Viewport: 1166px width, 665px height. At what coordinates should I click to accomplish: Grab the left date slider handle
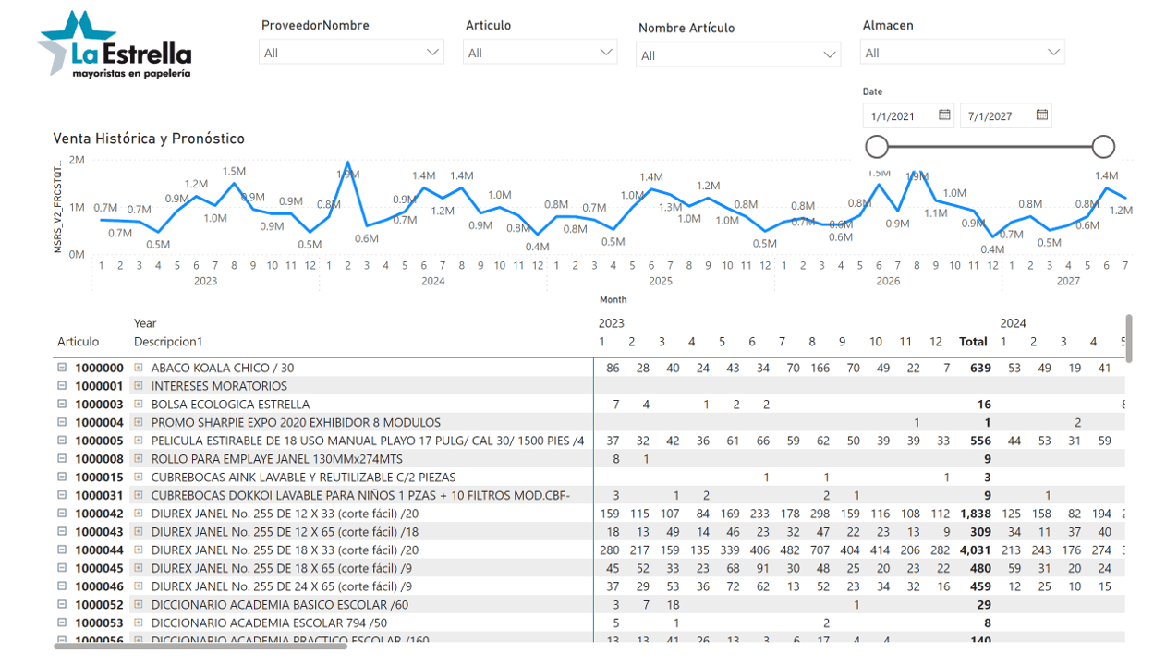point(877,146)
